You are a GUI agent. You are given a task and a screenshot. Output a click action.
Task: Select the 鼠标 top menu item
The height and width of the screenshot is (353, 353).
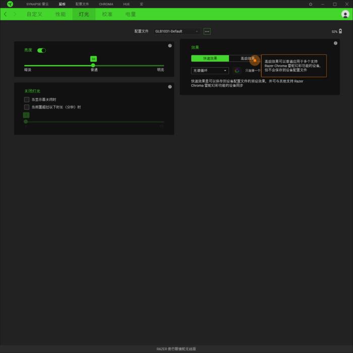[x=62, y=4]
